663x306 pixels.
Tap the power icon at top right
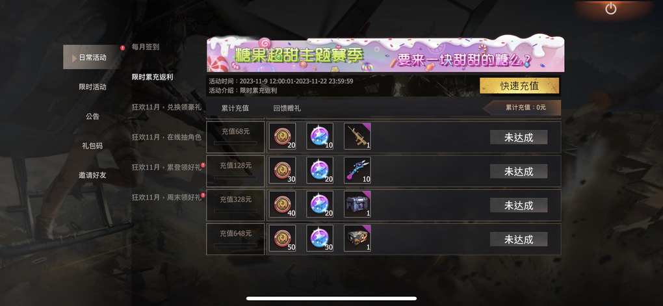click(x=610, y=8)
